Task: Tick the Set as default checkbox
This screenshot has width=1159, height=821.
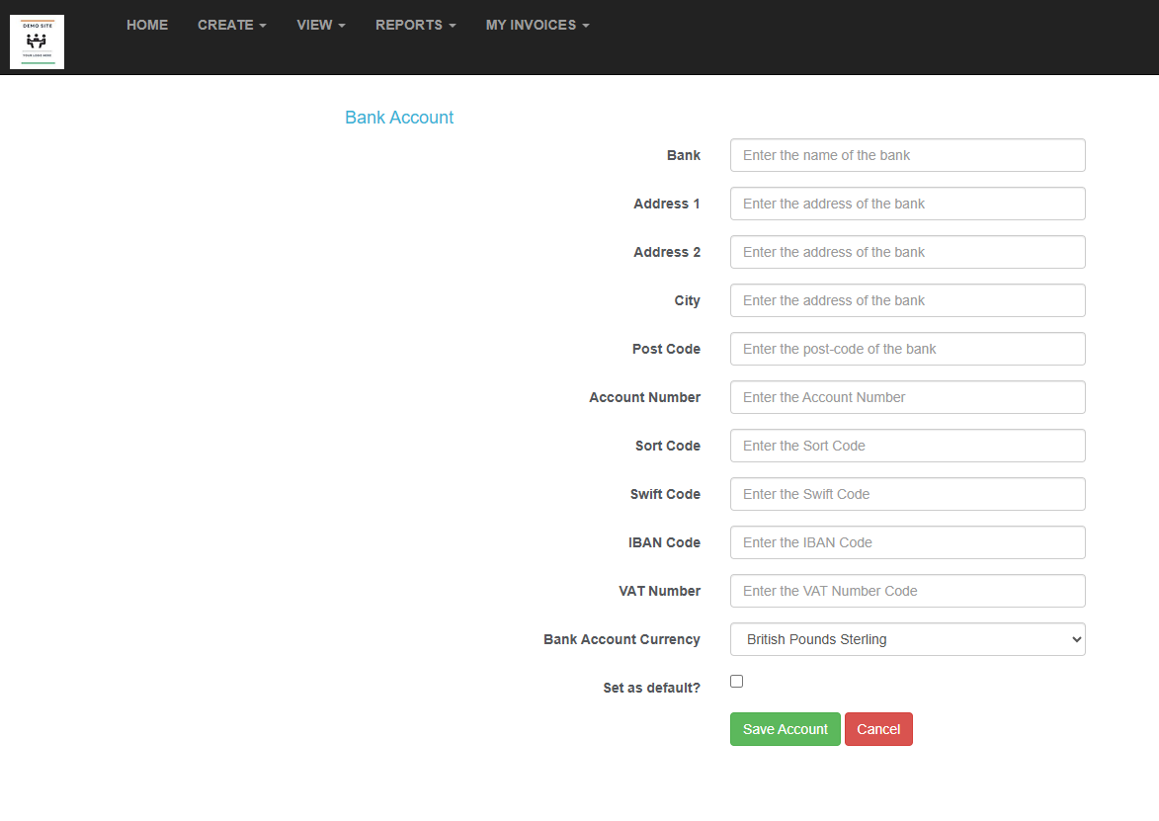Action: coord(736,682)
